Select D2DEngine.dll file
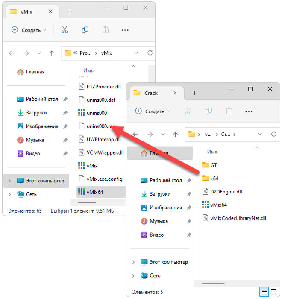282x299 pixels. click(222, 192)
